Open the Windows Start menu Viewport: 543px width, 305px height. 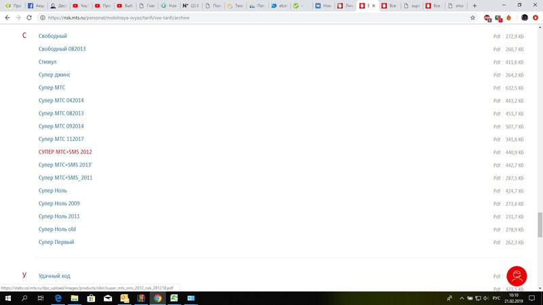(x=8, y=298)
